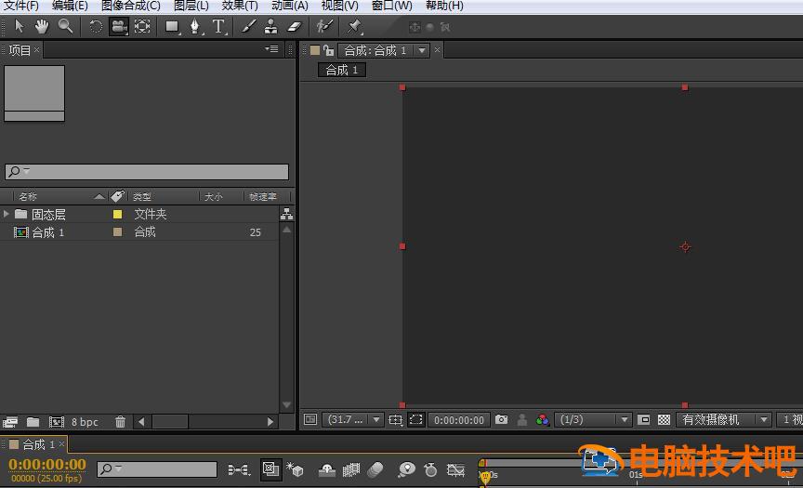This screenshot has height=488, width=803.
Task: Toggle hide shy layers switch
Action: (x=327, y=469)
